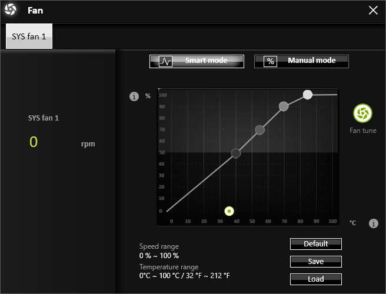Select the white curve point at 85°C 100%

308,95
